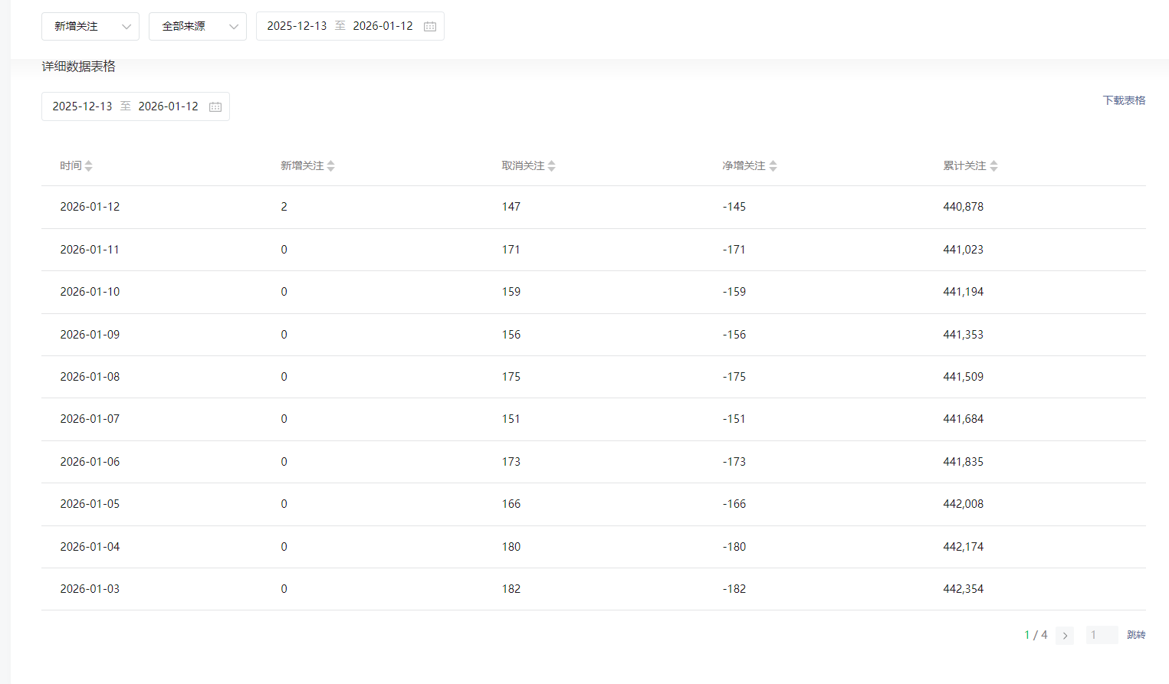Click cumulative follows value 441,509
This screenshot has height=684, width=1169.
(x=963, y=377)
